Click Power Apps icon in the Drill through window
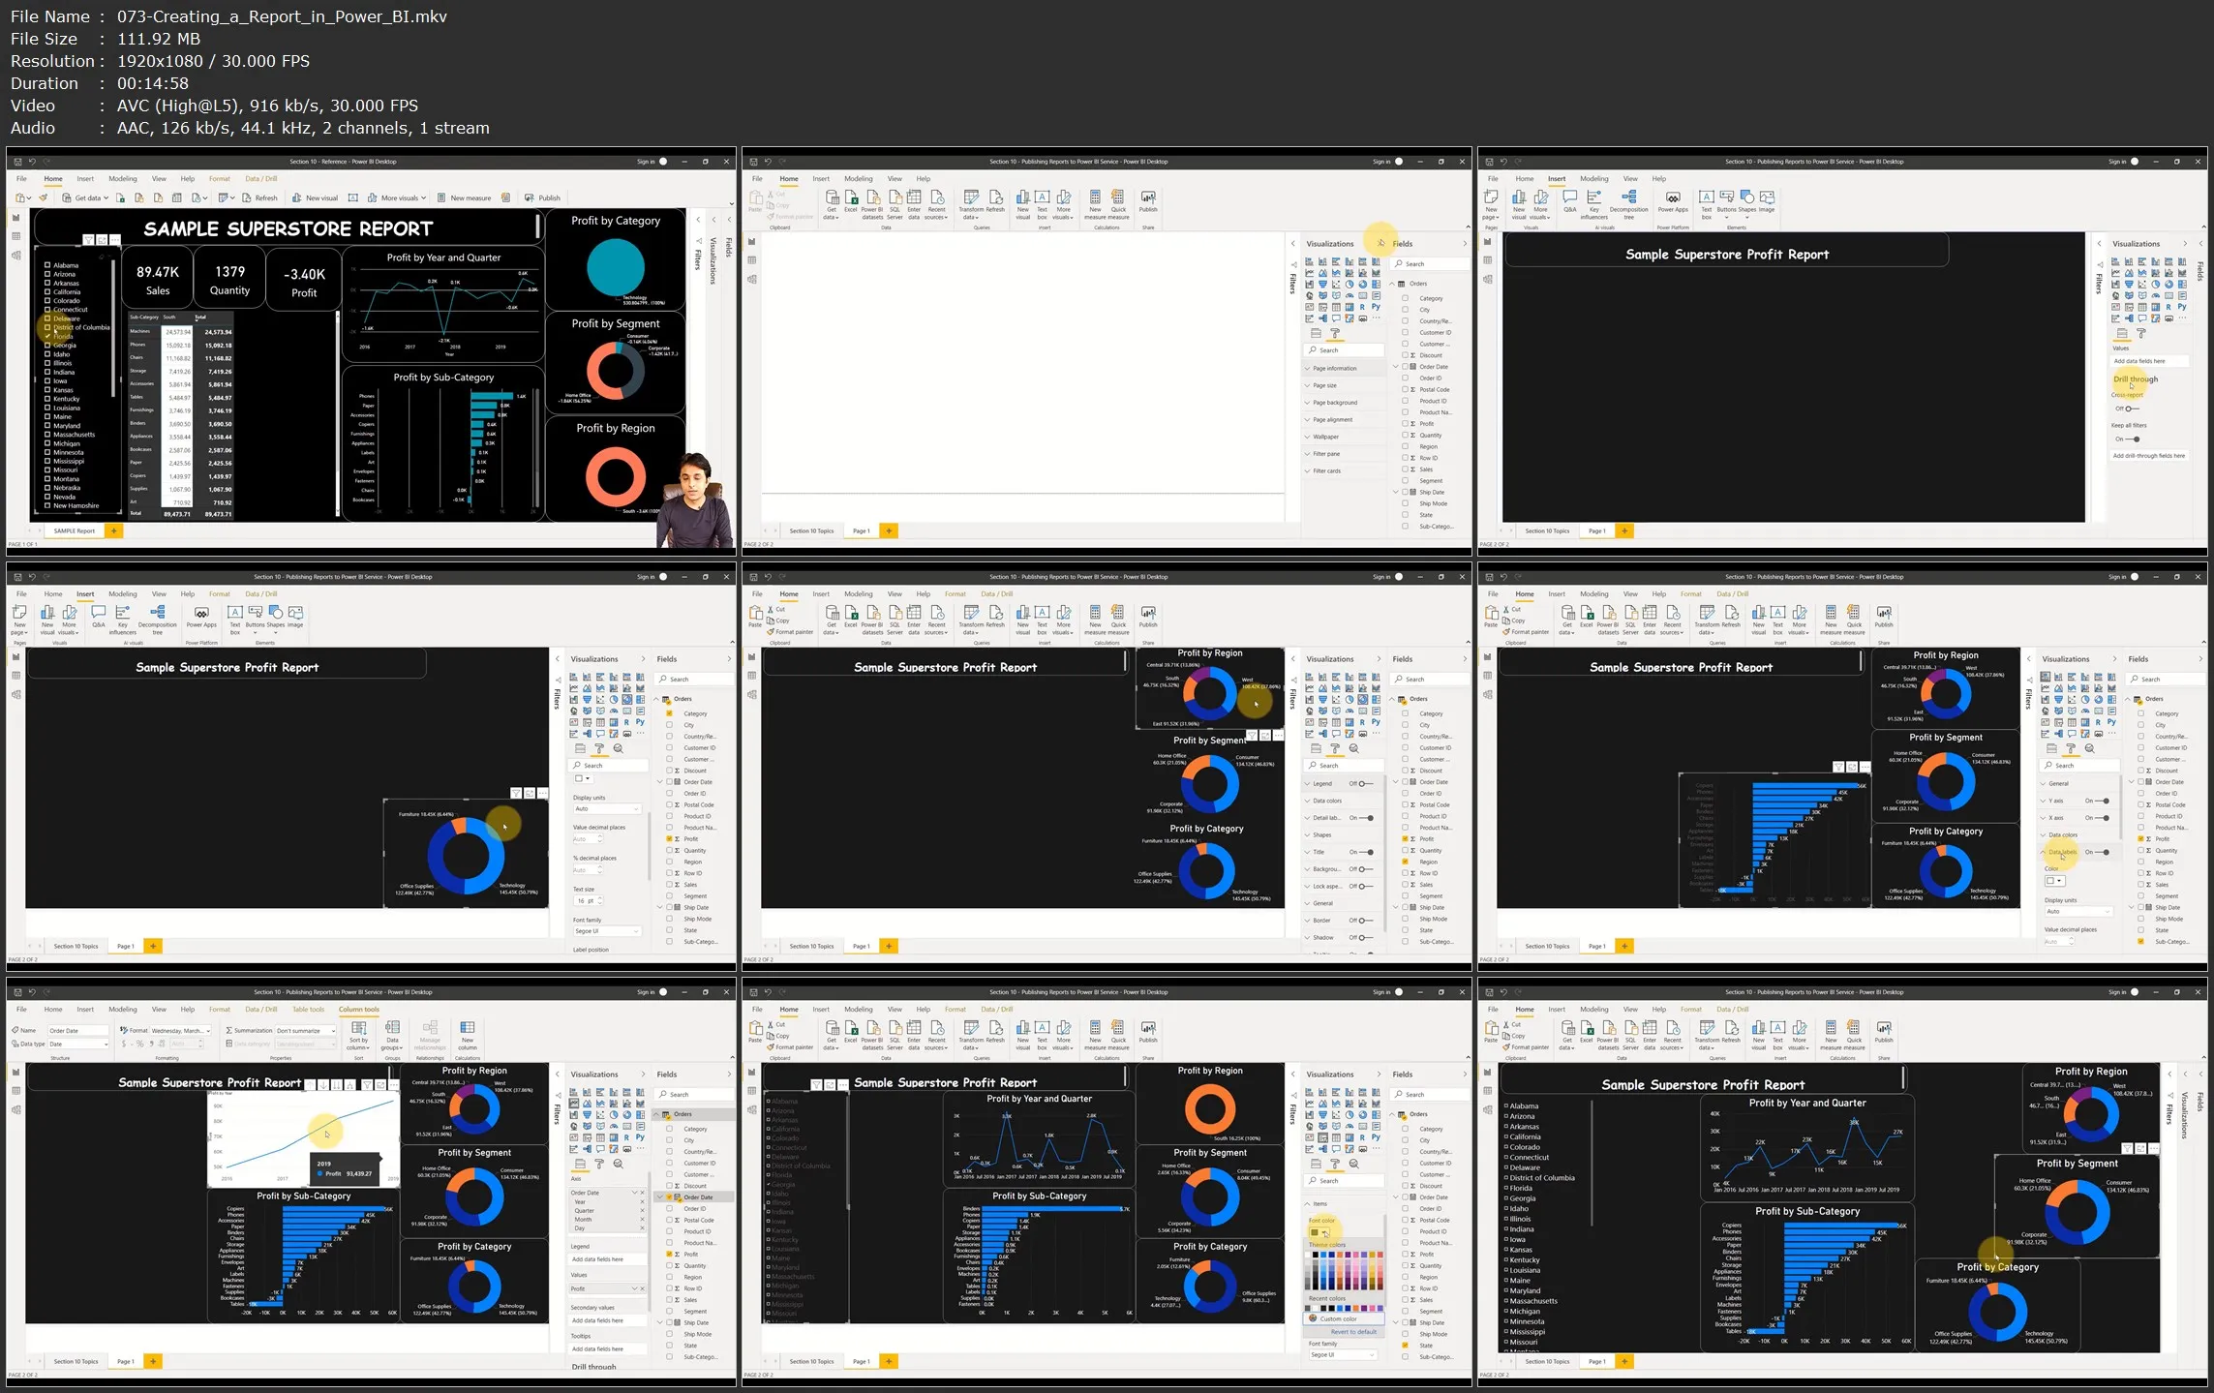 [x=1673, y=201]
